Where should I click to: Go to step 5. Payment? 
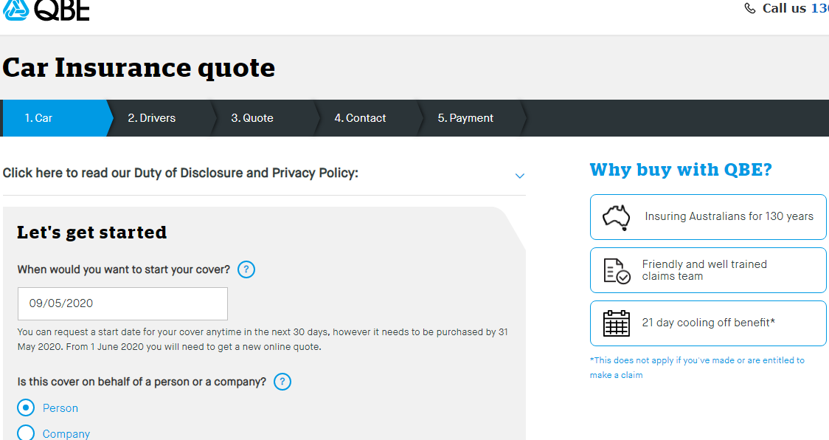(470, 118)
